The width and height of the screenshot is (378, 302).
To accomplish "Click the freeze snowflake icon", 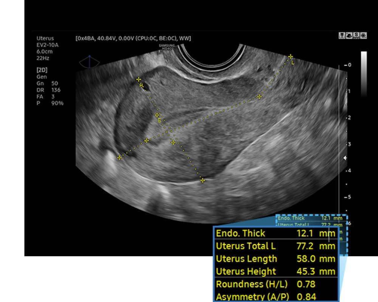I will [x=364, y=36].
